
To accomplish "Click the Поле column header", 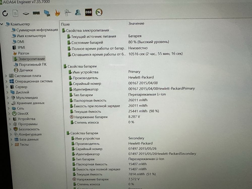I will click(65, 24).
